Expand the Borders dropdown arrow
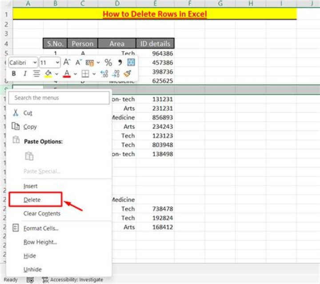 click(94, 74)
